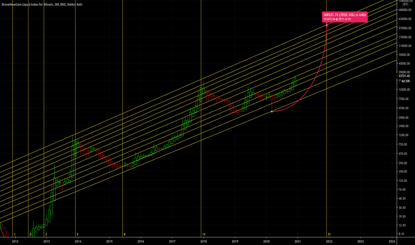The height and width of the screenshot is (245, 415).
Task: Click the 2013 label on time axis
Action: (x=47, y=241)
